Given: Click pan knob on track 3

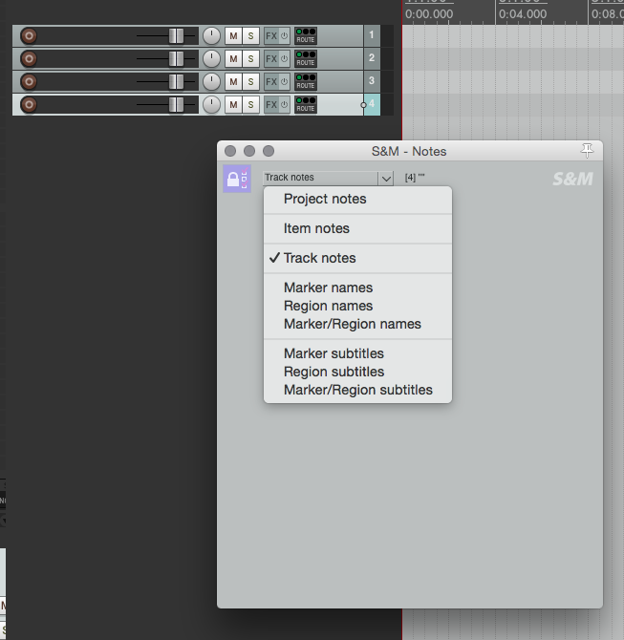Looking at the screenshot, I should click(x=211, y=81).
